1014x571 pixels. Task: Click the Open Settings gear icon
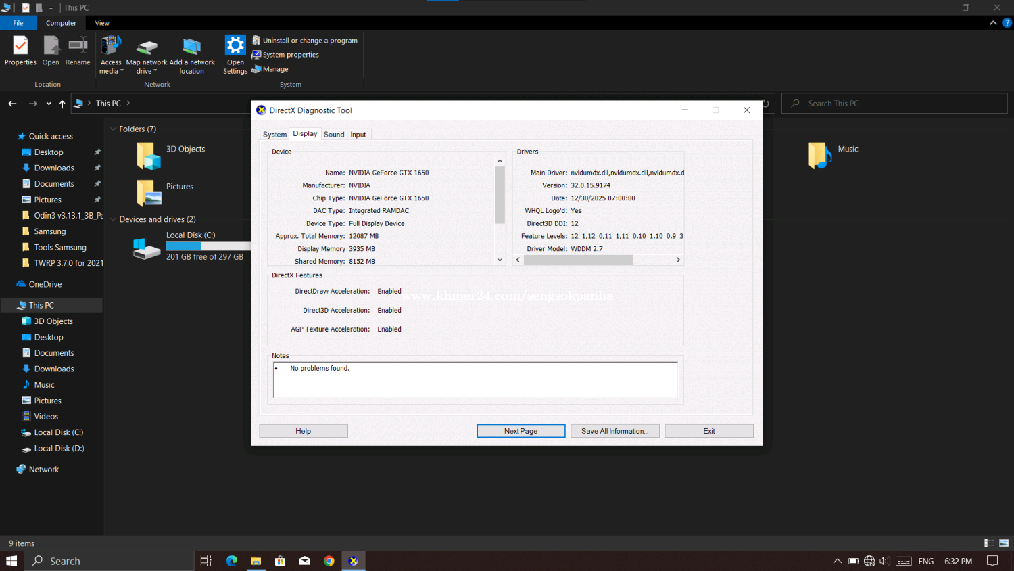click(235, 46)
